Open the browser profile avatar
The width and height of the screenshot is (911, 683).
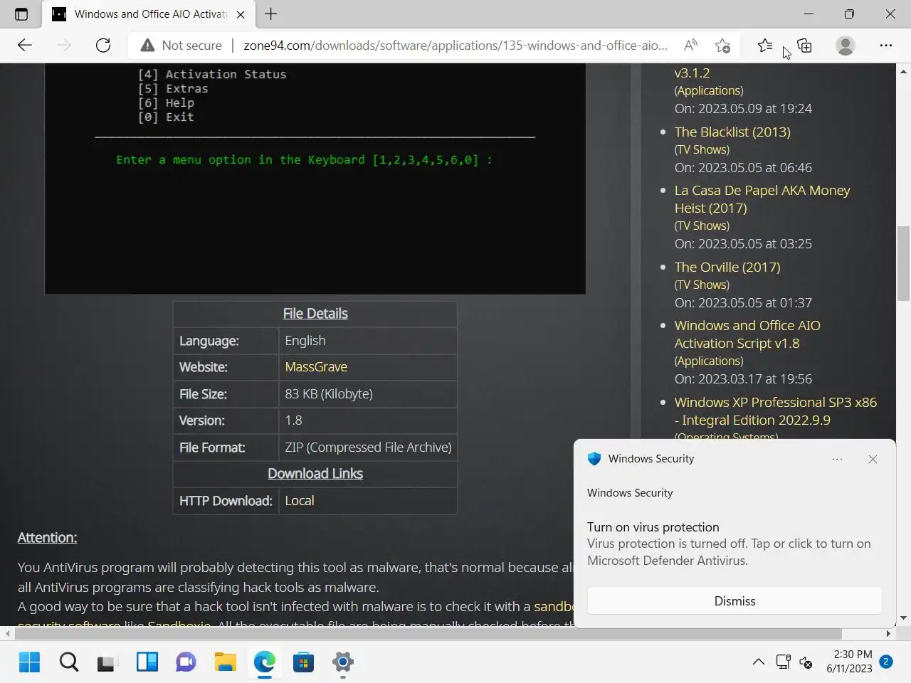click(x=846, y=46)
